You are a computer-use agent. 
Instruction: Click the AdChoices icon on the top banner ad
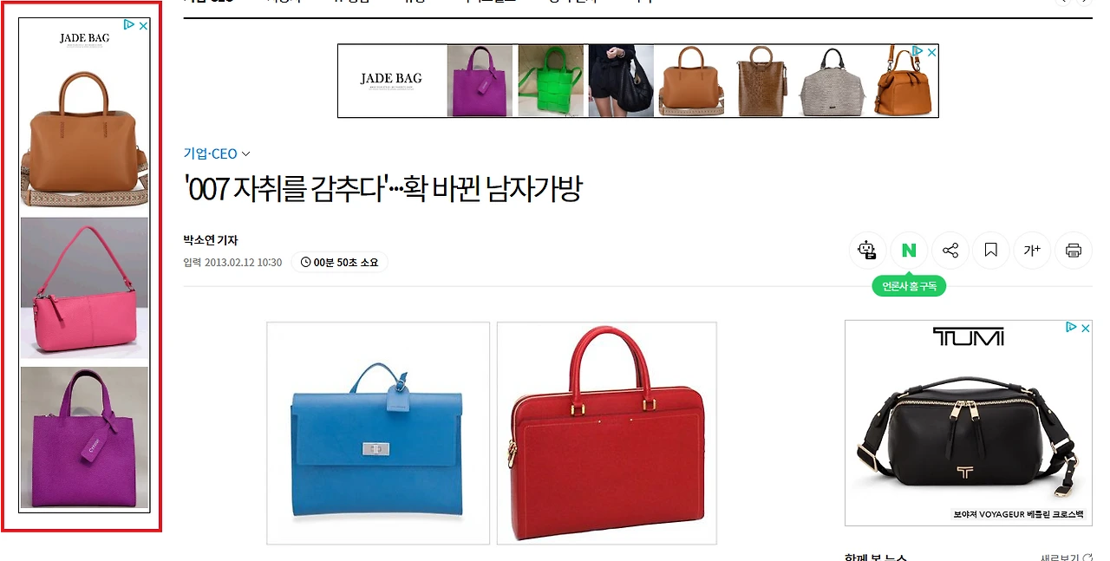tap(918, 52)
